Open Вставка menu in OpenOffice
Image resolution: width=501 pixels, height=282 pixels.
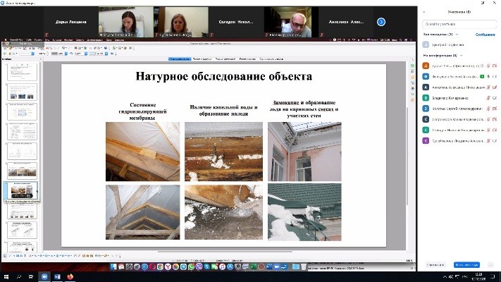coord(56,40)
